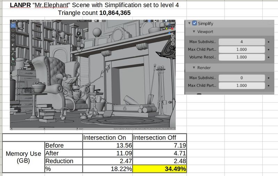Select the Annotate pencil tool
Viewport: 278px width, 176px height.
[x=13, y=54]
